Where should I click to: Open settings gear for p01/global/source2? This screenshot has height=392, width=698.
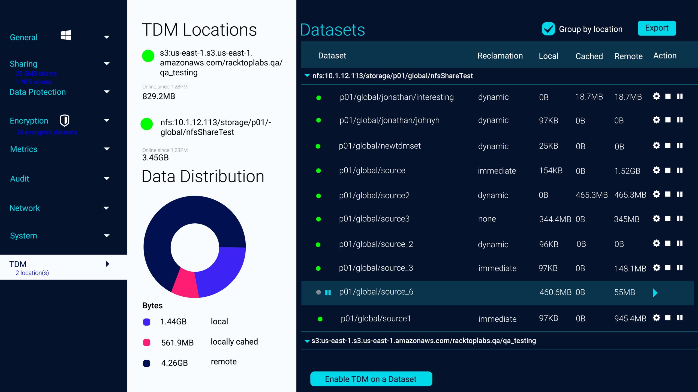pos(656,194)
